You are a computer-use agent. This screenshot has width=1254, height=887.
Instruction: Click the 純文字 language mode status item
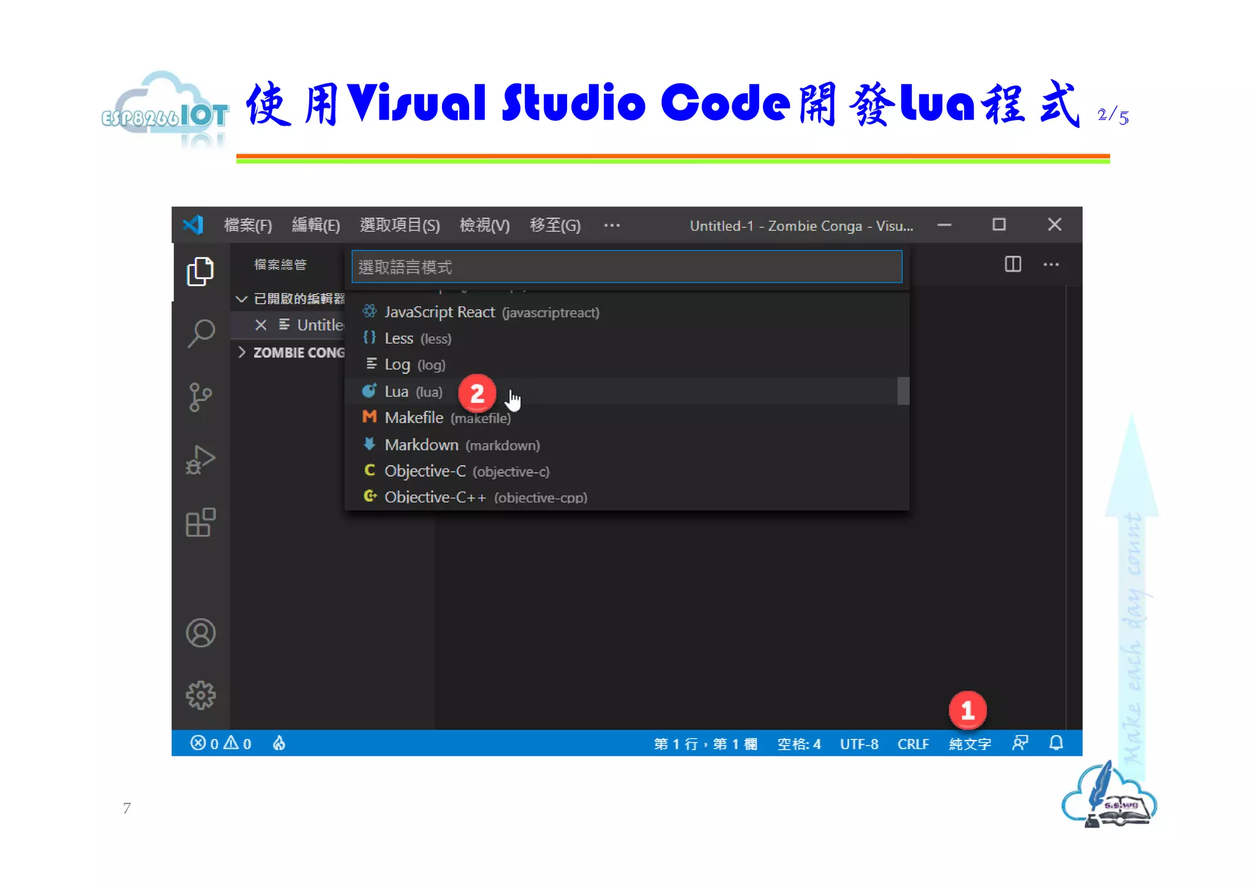coord(970,744)
